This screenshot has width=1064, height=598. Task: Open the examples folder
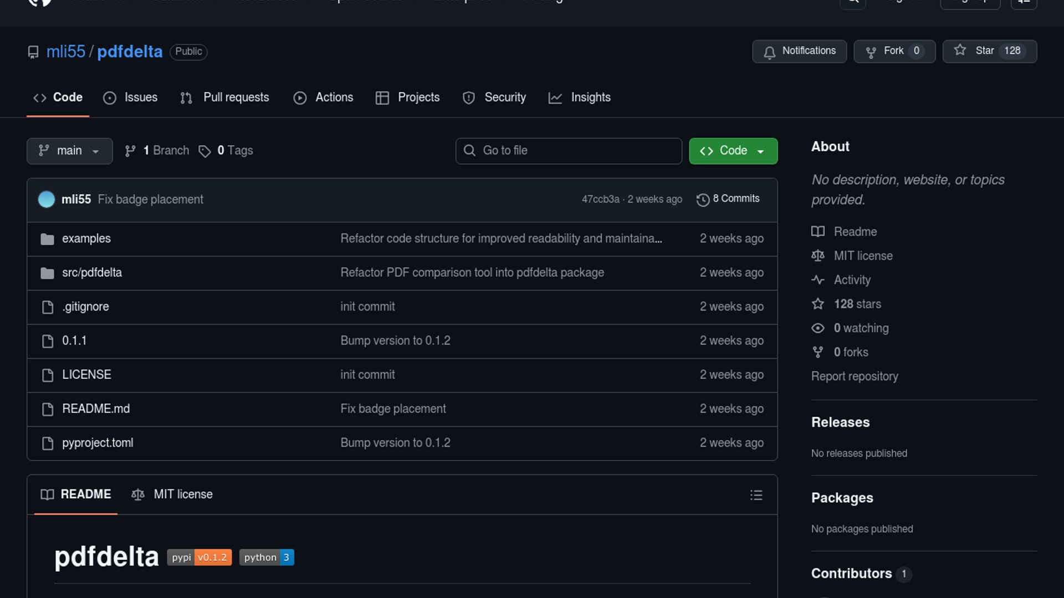[x=86, y=239]
